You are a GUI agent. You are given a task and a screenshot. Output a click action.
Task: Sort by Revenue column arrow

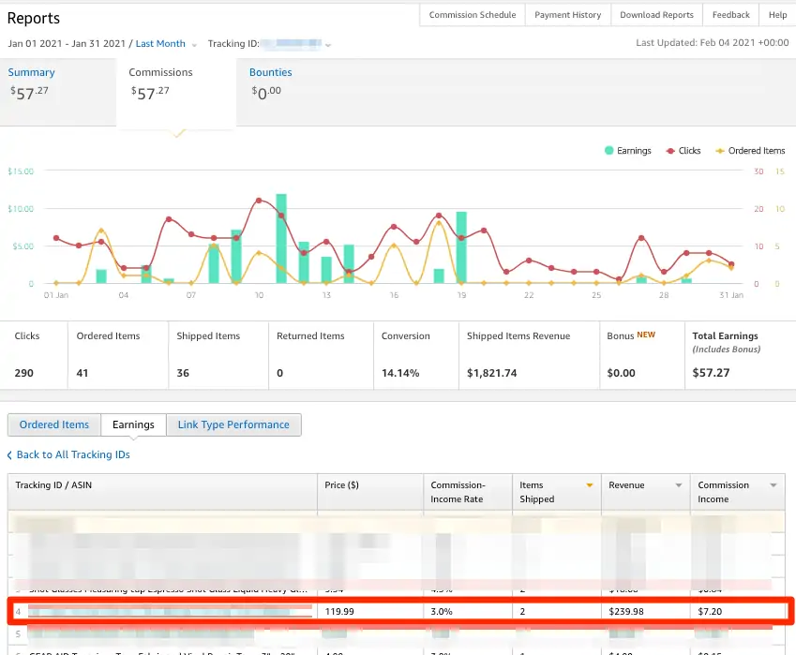[678, 485]
